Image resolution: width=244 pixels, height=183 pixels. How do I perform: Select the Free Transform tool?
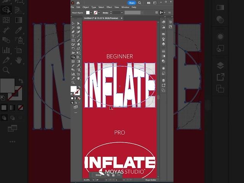pos(79,53)
